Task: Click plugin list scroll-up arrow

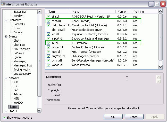Action: tap(161, 11)
